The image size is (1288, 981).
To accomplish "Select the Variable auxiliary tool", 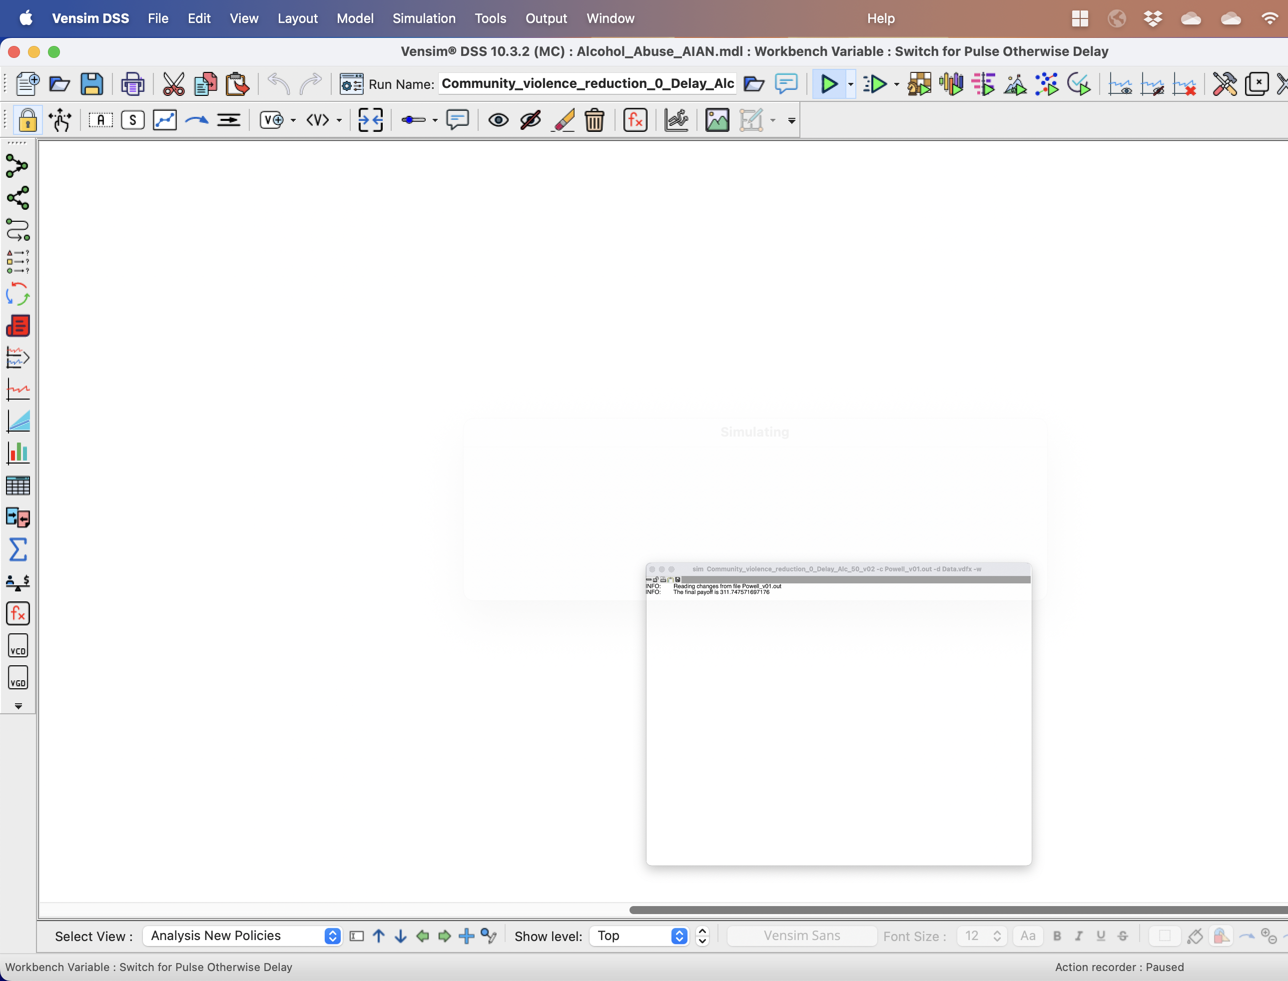I will 100,120.
